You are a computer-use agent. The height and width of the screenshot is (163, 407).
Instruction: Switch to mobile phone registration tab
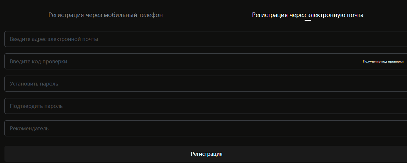[x=105, y=15]
